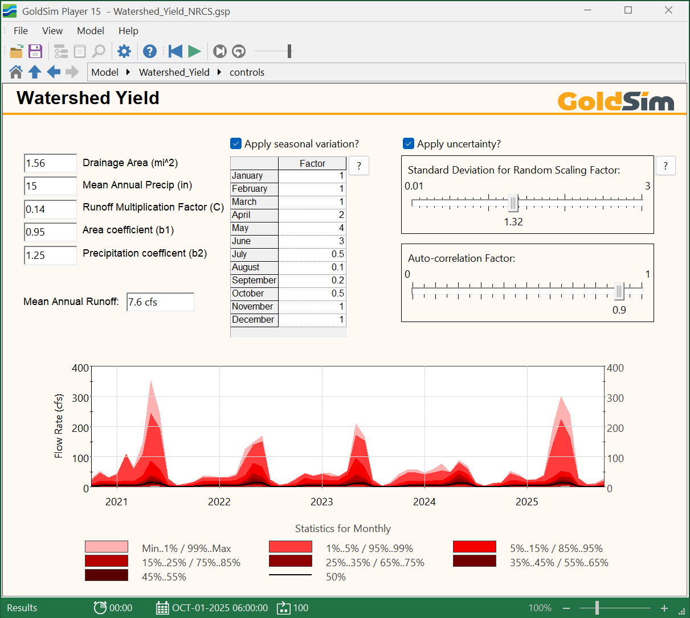The height and width of the screenshot is (618, 690).
Task: Click the Area coefficient b1 input field
Action: coord(50,232)
